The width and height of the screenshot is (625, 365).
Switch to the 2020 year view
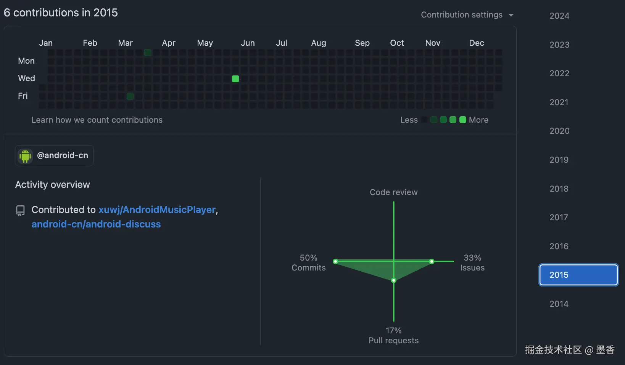coord(559,131)
